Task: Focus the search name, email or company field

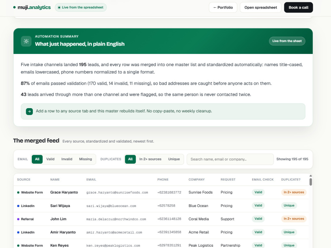Action: point(230,159)
